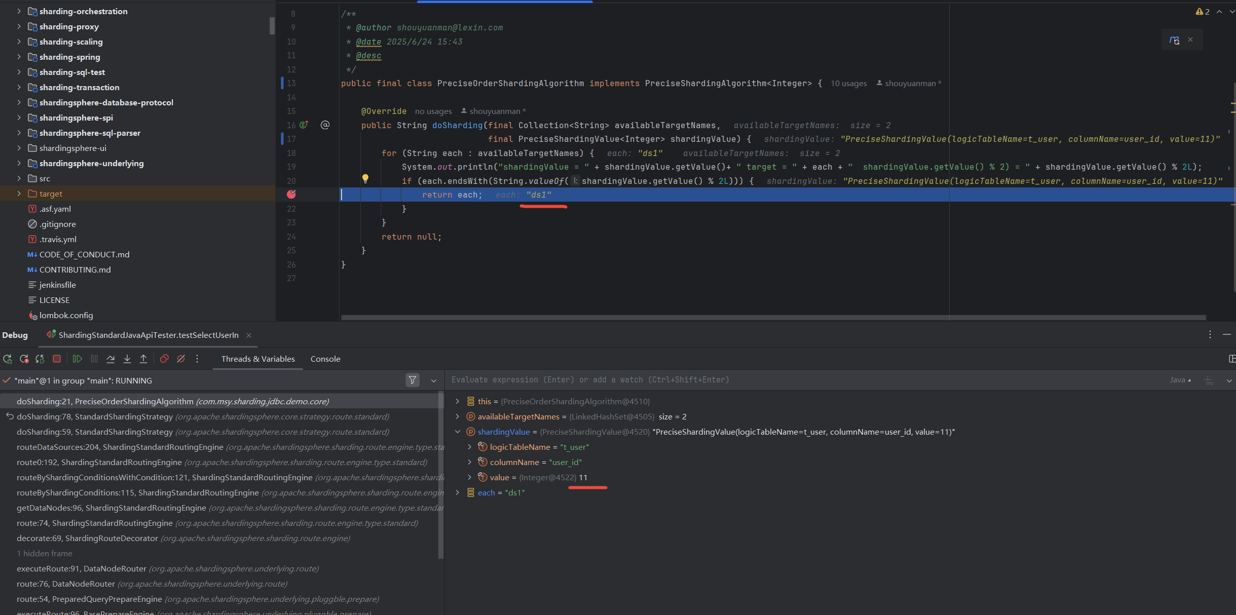Click the editor horizontal scrollbar
Image resolution: width=1236 pixels, height=615 pixels.
coord(760,318)
